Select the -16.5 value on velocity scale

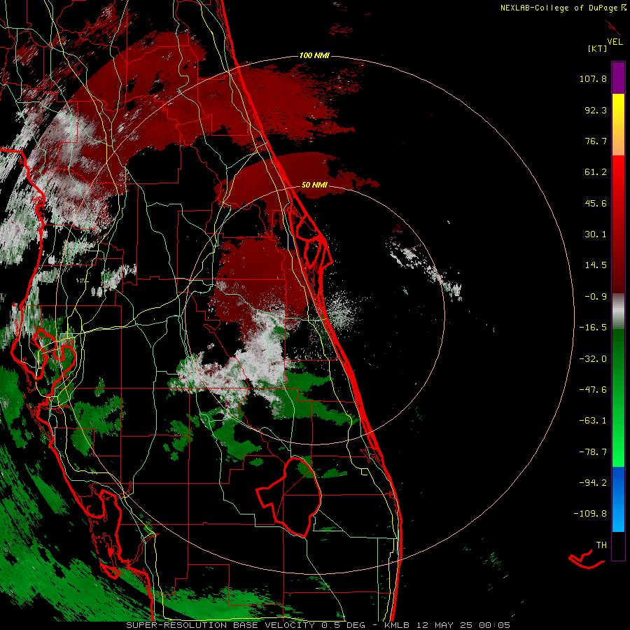point(593,328)
